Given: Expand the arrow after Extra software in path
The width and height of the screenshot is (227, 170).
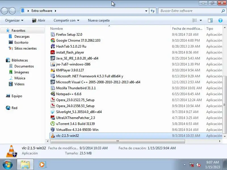Looking at the screenshot, I should coord(55,11).
